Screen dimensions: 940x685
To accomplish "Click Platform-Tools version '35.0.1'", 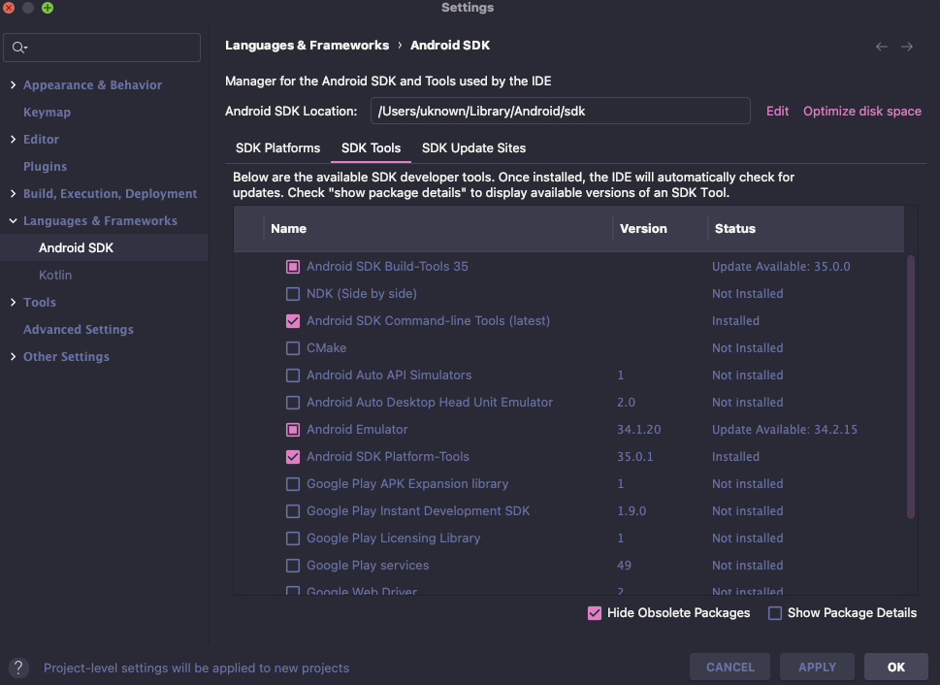I will (x=634, y=456).
